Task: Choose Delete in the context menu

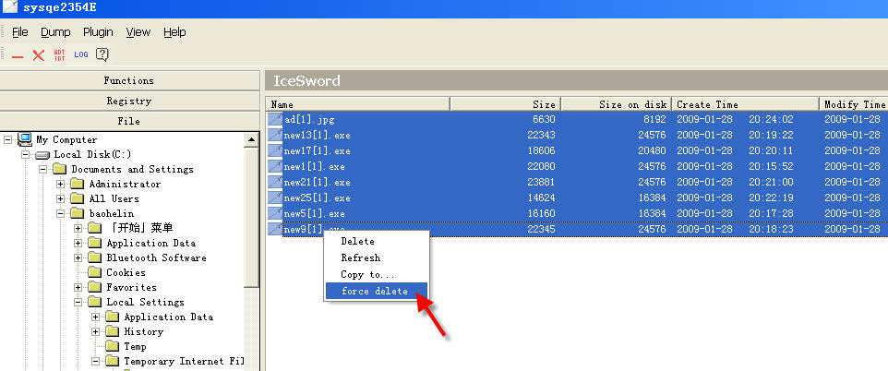Action: 376,241
